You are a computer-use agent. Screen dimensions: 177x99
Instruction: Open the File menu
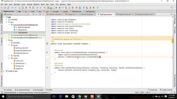2,4
